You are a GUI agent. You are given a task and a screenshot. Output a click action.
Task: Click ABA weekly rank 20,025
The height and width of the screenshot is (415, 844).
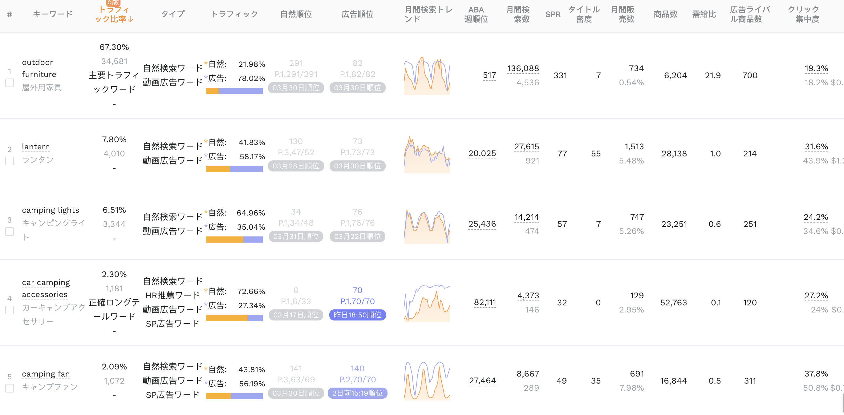[x=482, y=154]
